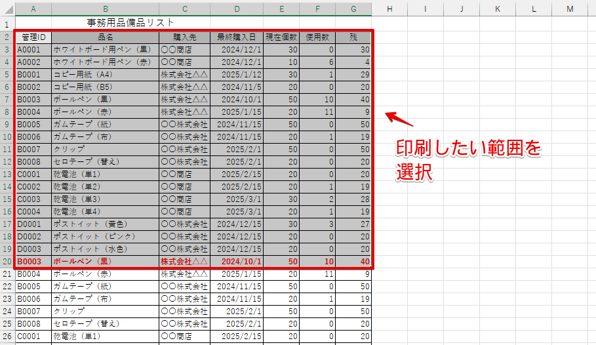Select cell A0001
The height and width of the screenshot is (345, 596).
(33, 50)
